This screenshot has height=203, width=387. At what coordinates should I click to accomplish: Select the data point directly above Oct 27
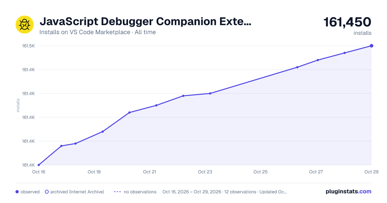click(318, 60)
